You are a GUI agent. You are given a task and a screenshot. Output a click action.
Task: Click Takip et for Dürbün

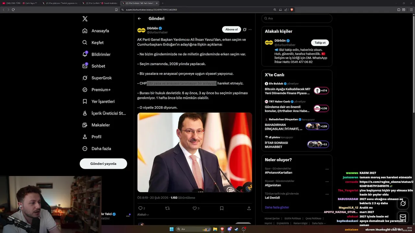pos(320,43)
